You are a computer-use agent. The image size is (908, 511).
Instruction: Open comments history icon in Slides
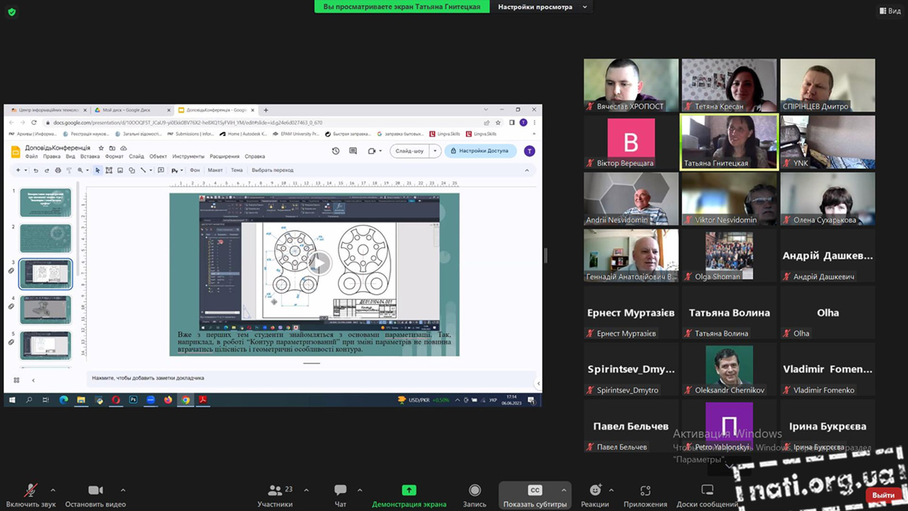353,151
